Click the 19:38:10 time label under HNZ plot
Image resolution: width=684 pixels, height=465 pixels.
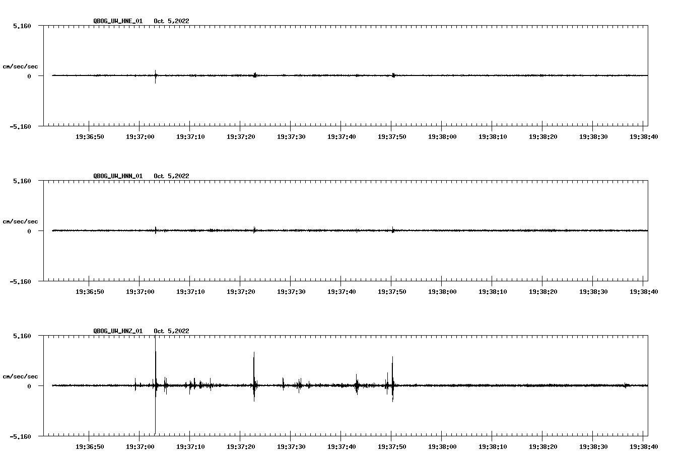493,447
